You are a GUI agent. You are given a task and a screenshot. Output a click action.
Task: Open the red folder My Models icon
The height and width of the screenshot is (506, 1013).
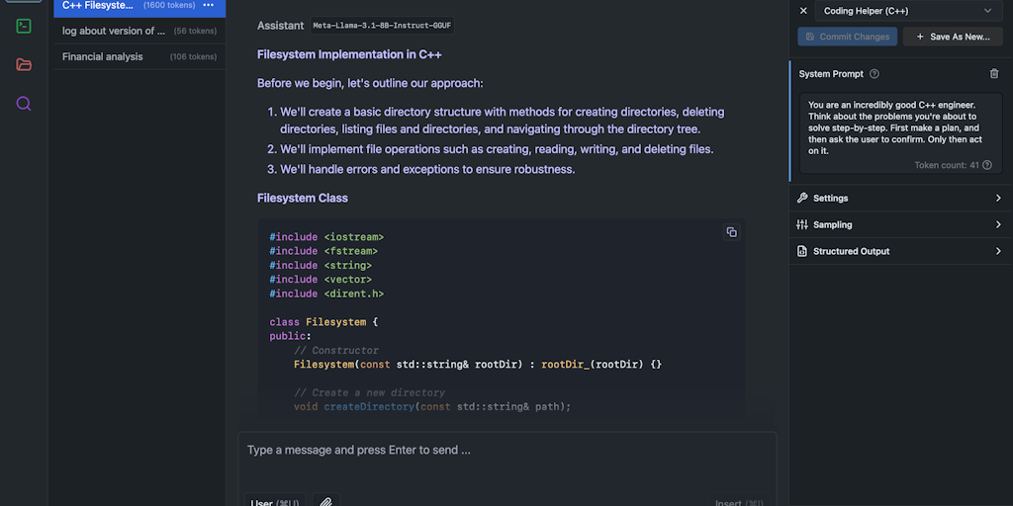(24, 64)
